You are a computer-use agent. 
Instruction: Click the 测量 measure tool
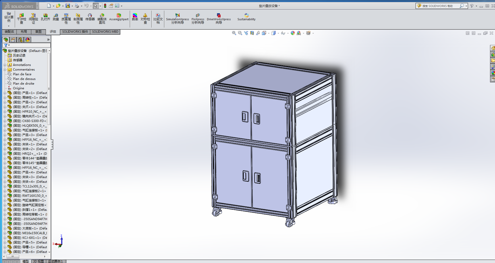coord(56,17)
